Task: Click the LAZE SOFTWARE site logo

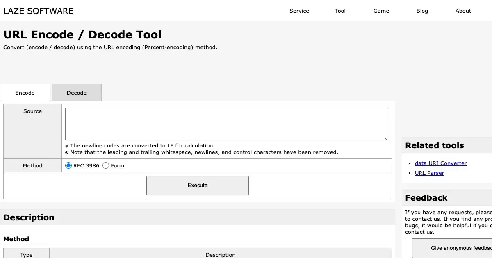Action: 39,11
